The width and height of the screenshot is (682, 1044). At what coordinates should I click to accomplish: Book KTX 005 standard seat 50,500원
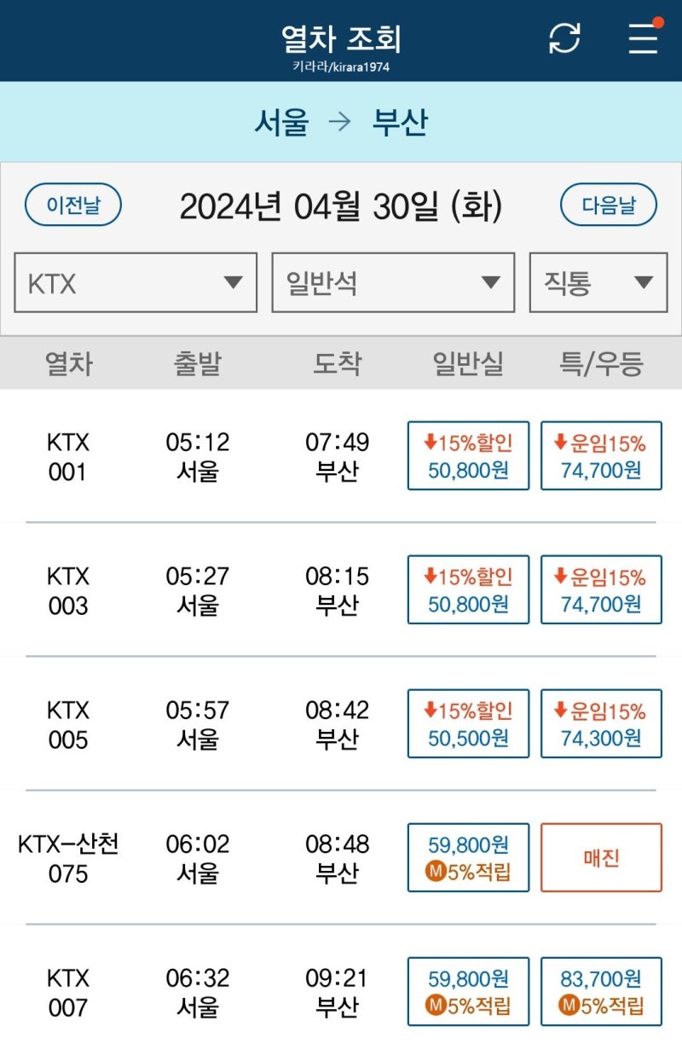click(x=468, y=723)
